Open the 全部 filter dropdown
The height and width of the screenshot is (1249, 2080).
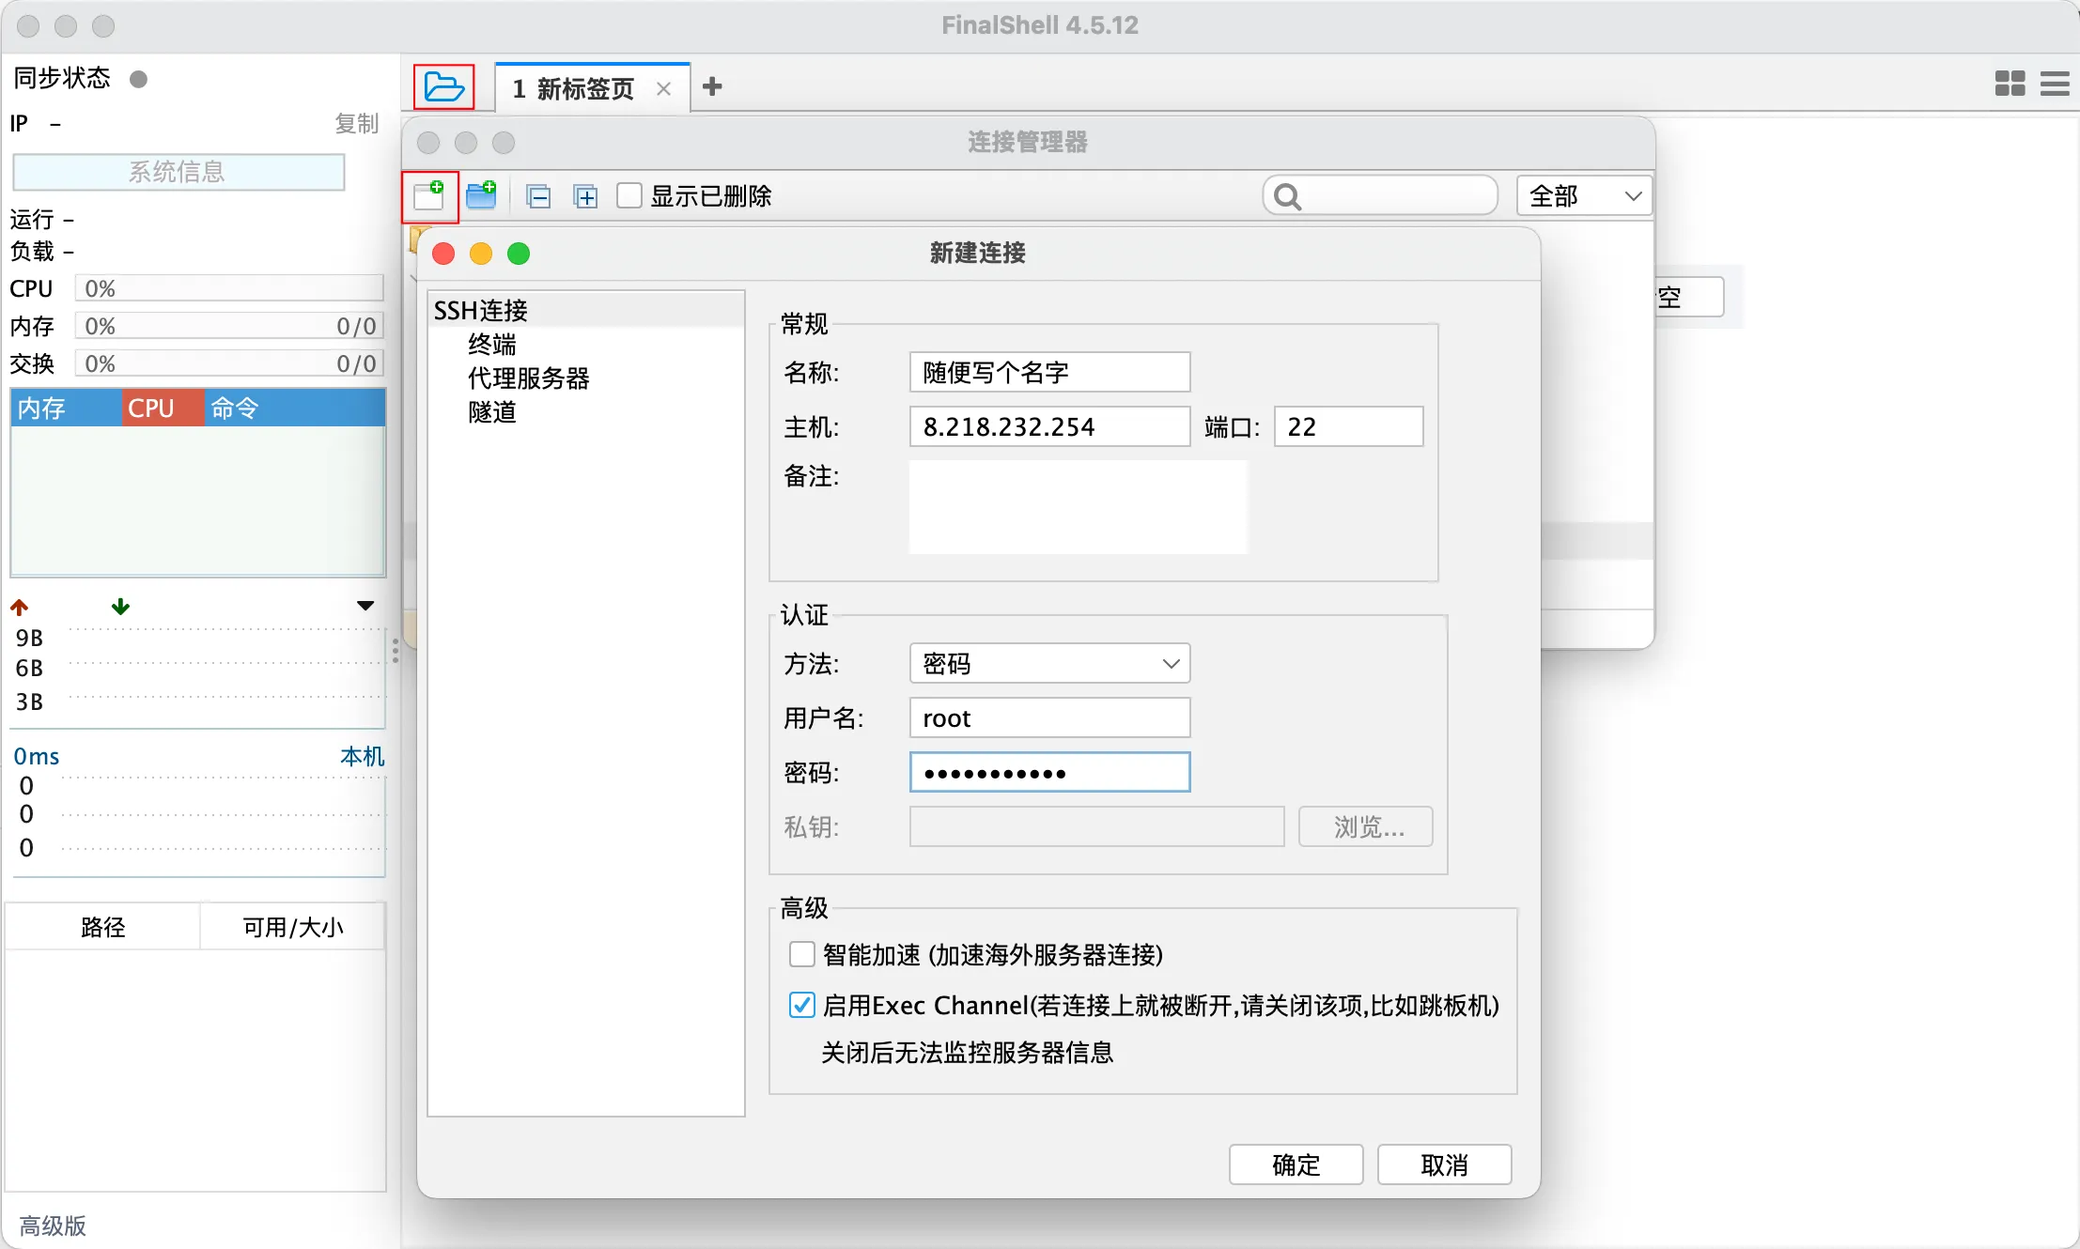point(1585,195)
